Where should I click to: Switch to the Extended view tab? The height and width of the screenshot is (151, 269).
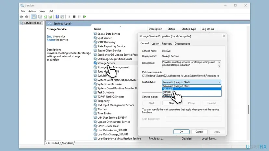53,143
